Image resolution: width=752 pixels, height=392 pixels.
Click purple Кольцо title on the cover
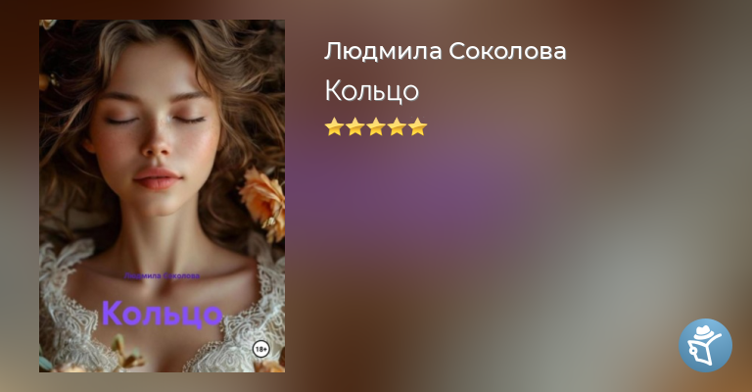tap(163, 314)
